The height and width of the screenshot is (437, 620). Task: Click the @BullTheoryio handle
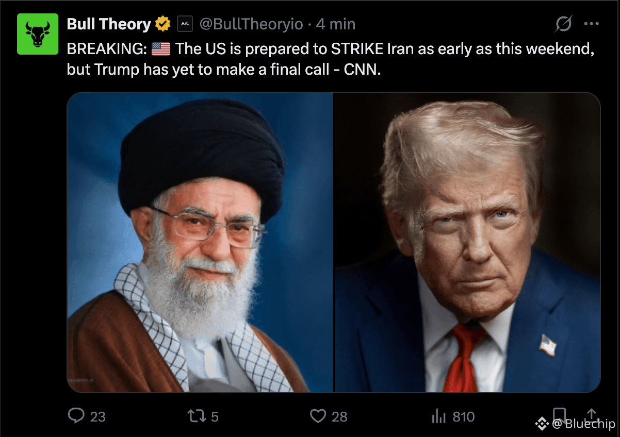click(251, 24)
